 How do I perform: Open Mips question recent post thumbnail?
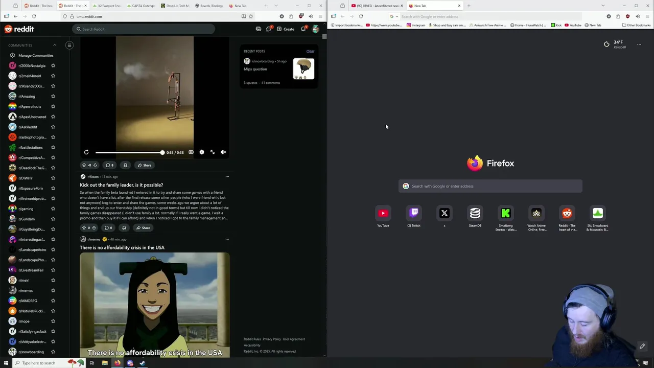(303, 69)
